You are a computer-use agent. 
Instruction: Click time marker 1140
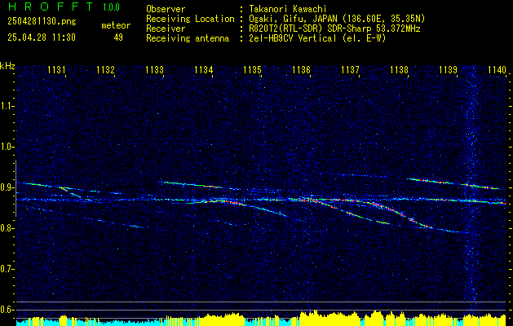(x=497, y=69)
